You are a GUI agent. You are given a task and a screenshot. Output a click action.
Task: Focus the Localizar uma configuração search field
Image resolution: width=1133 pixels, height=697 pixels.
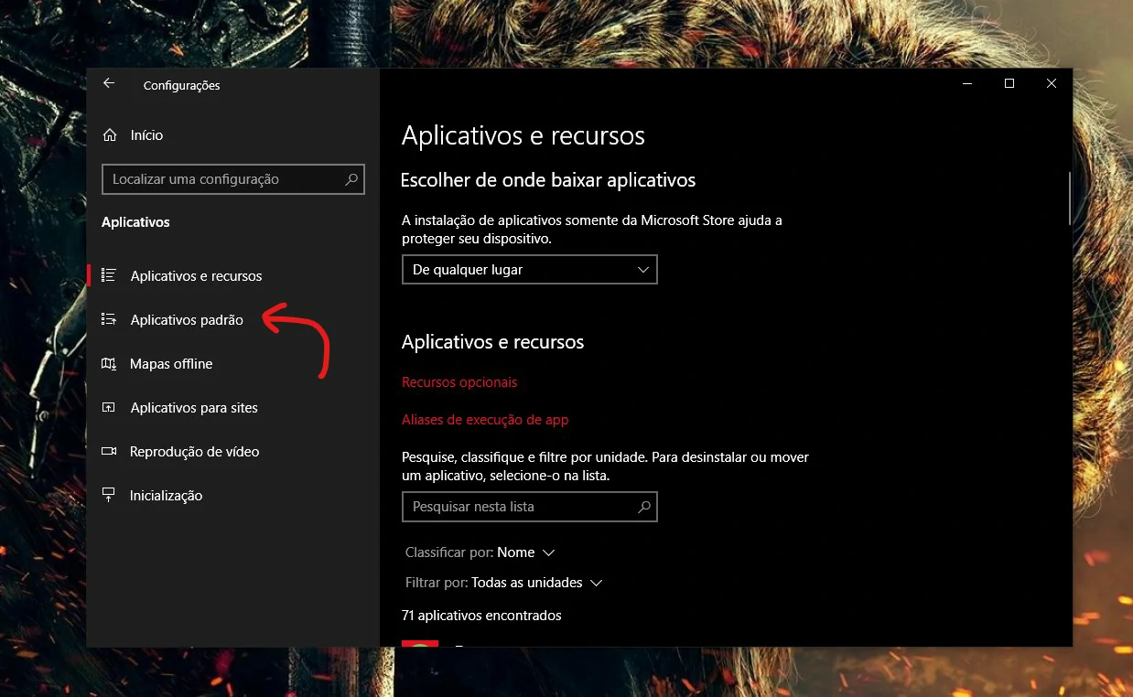point(233,179)
